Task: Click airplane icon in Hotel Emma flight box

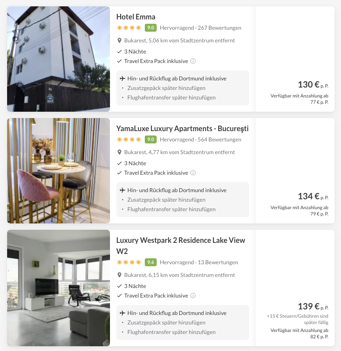Action: (123, 78)
